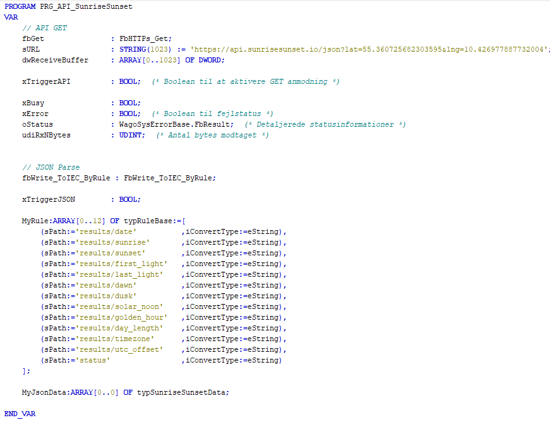Click the xTriggerAPI variable declaration
This screenshot has height=425, width=550.
[x=46, y=81]
